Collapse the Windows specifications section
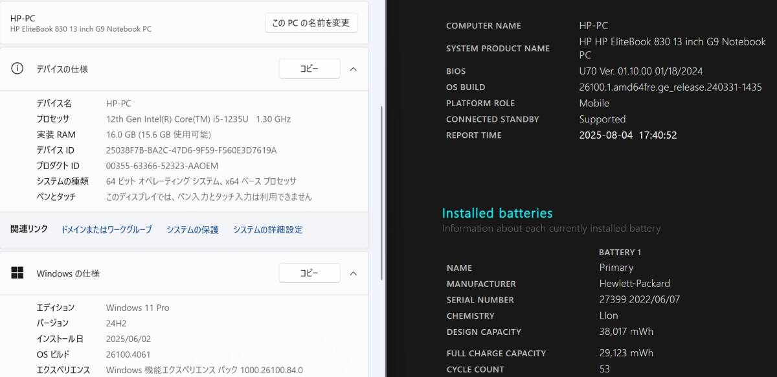The width and height of the screenshot is (777, 377). [x=354, y=273]
